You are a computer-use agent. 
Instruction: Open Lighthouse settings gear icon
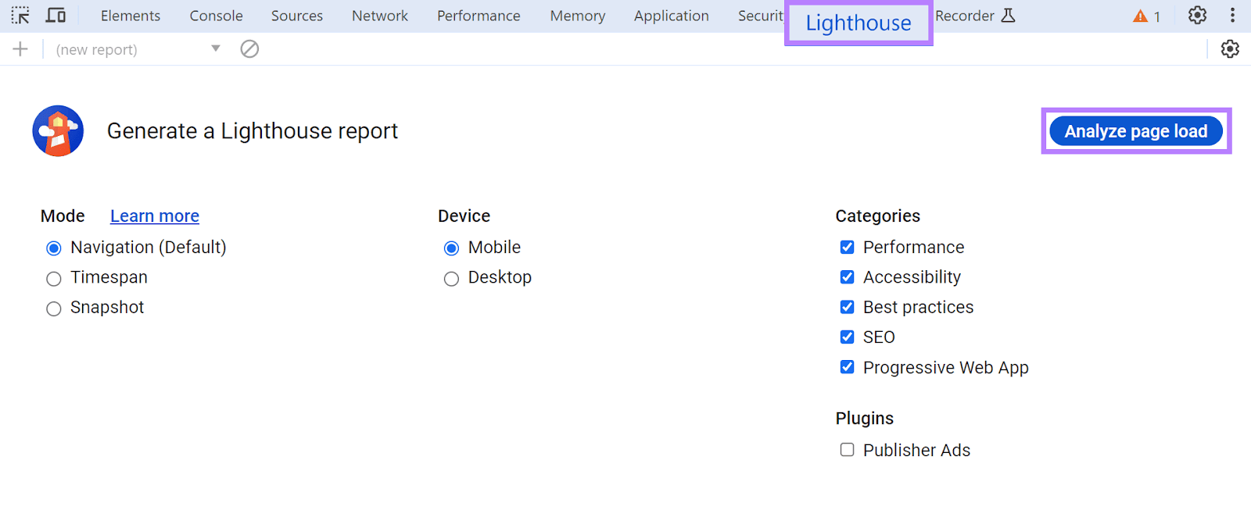(1230, 49)
